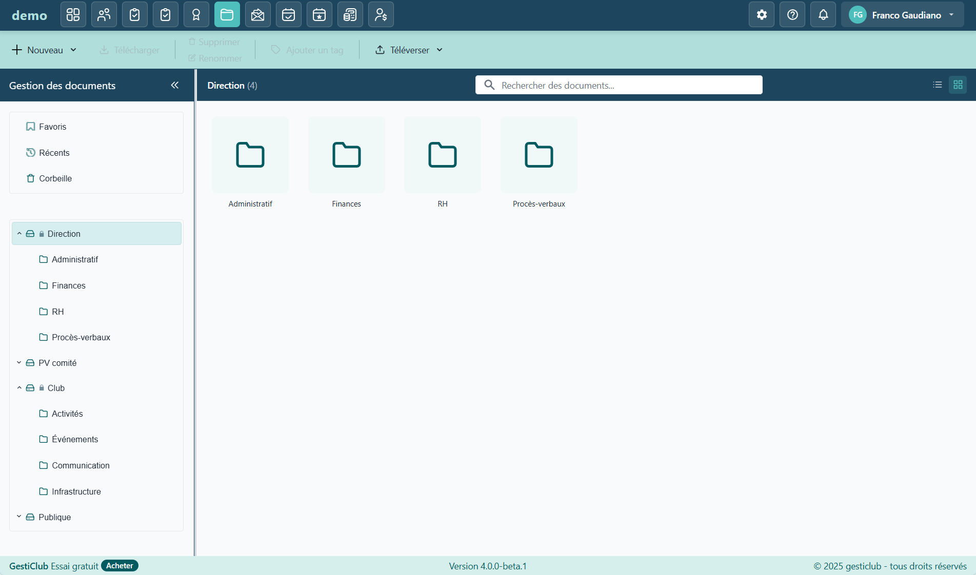This screenshot has height=575, width=976.
Task: Collapse the Gestion des documents sidebar
Action: (x=174, y=85)
